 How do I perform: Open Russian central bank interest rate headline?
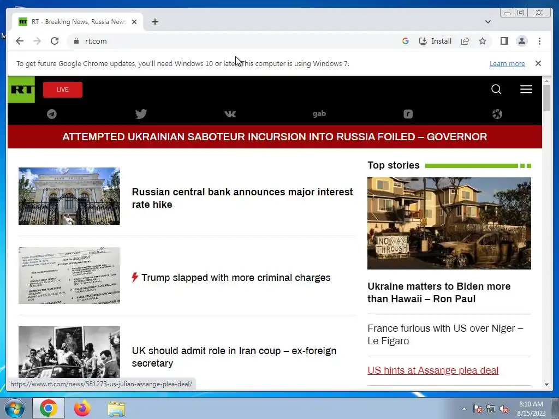[242, 198]
